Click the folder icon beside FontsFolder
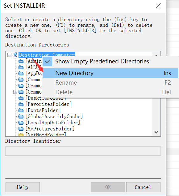179x196 pixels. point(21,110)
